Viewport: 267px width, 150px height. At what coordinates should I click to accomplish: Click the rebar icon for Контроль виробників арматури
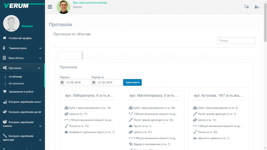pos(5,136)
